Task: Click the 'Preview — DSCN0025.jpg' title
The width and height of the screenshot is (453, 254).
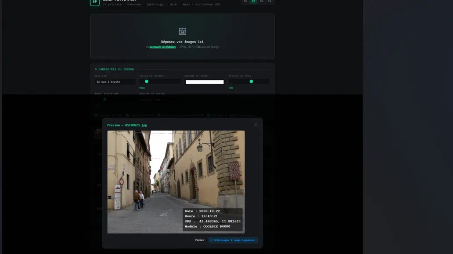Action: (127, 125)
